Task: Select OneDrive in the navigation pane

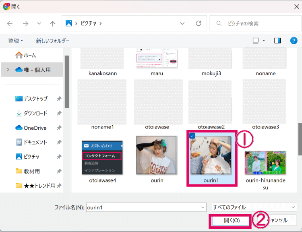Action: coord(35,128)
